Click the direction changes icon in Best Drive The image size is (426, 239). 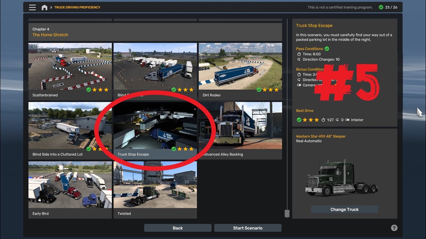[337, 120]
